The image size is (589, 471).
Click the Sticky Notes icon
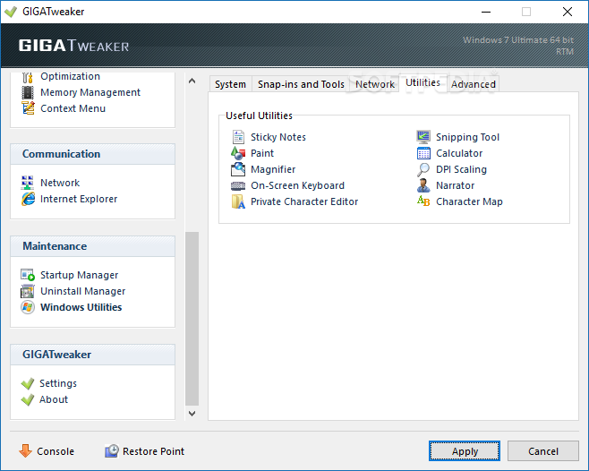238,137
